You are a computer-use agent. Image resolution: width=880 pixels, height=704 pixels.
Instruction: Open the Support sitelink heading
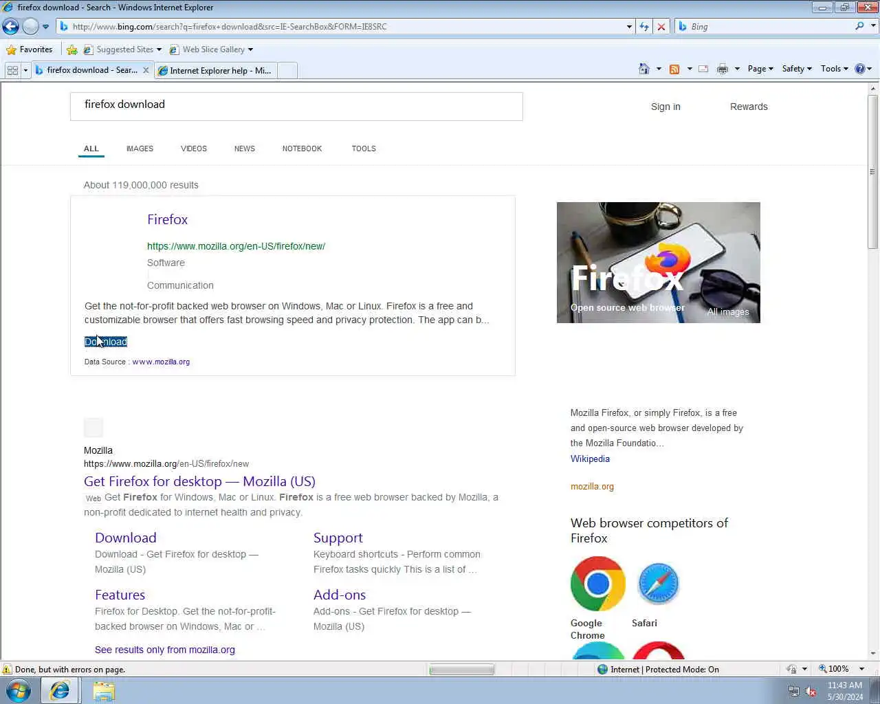(338, 538)
